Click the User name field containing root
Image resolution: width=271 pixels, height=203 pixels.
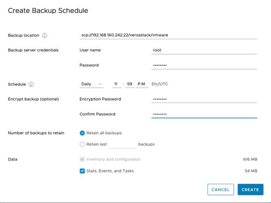(x=204, y=50)
